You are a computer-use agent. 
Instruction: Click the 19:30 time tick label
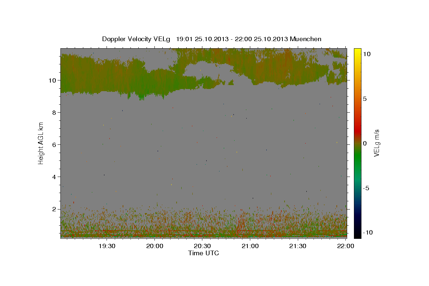[x=107, y=246]
